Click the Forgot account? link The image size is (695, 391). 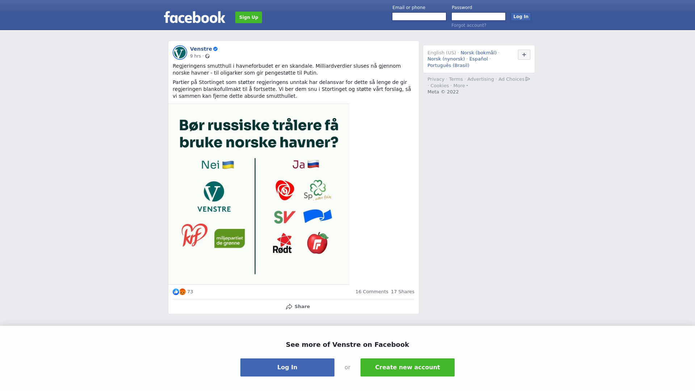(469, 25)
